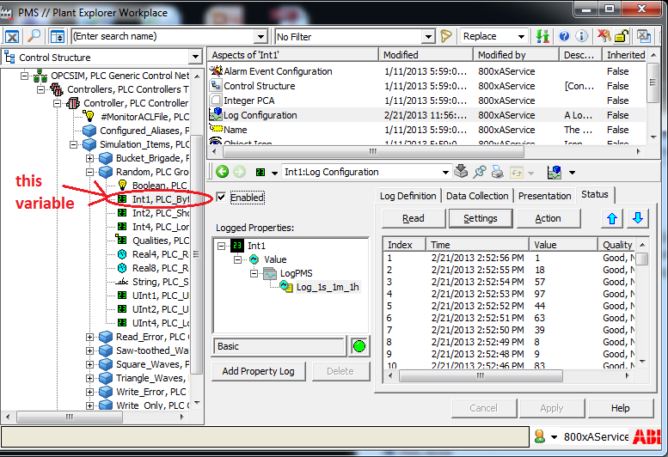Click the find magnifier toolbar icon
The height and width of the screenshot is (457, 668).
click(x=34, y=36)
